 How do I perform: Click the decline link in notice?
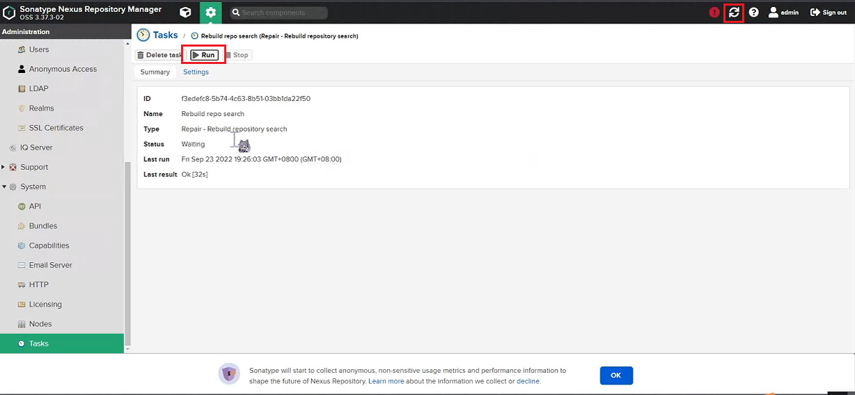528,381
